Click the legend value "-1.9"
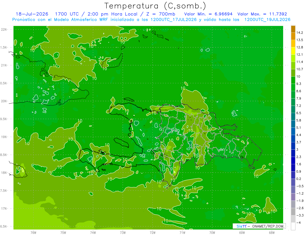305x236 pixels. [300, 201]
